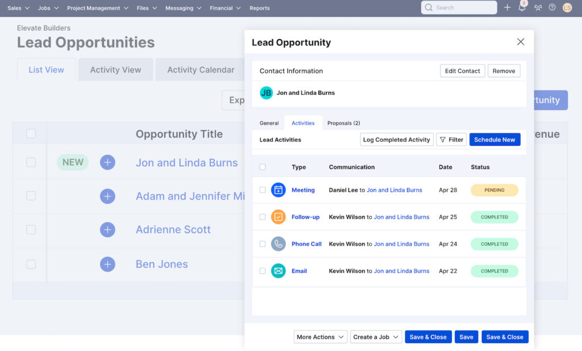Viewport: 582px width, 351px height.
Task: Switch to the Activities tab
Action: coord(303,123)
